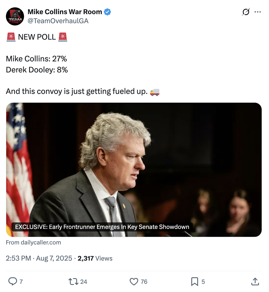Viewport: 269px width, 292px height.
Task: Like the post with the heart icon
Action: [134, 281]
